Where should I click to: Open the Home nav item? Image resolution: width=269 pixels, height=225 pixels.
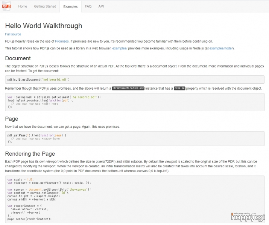23,6
